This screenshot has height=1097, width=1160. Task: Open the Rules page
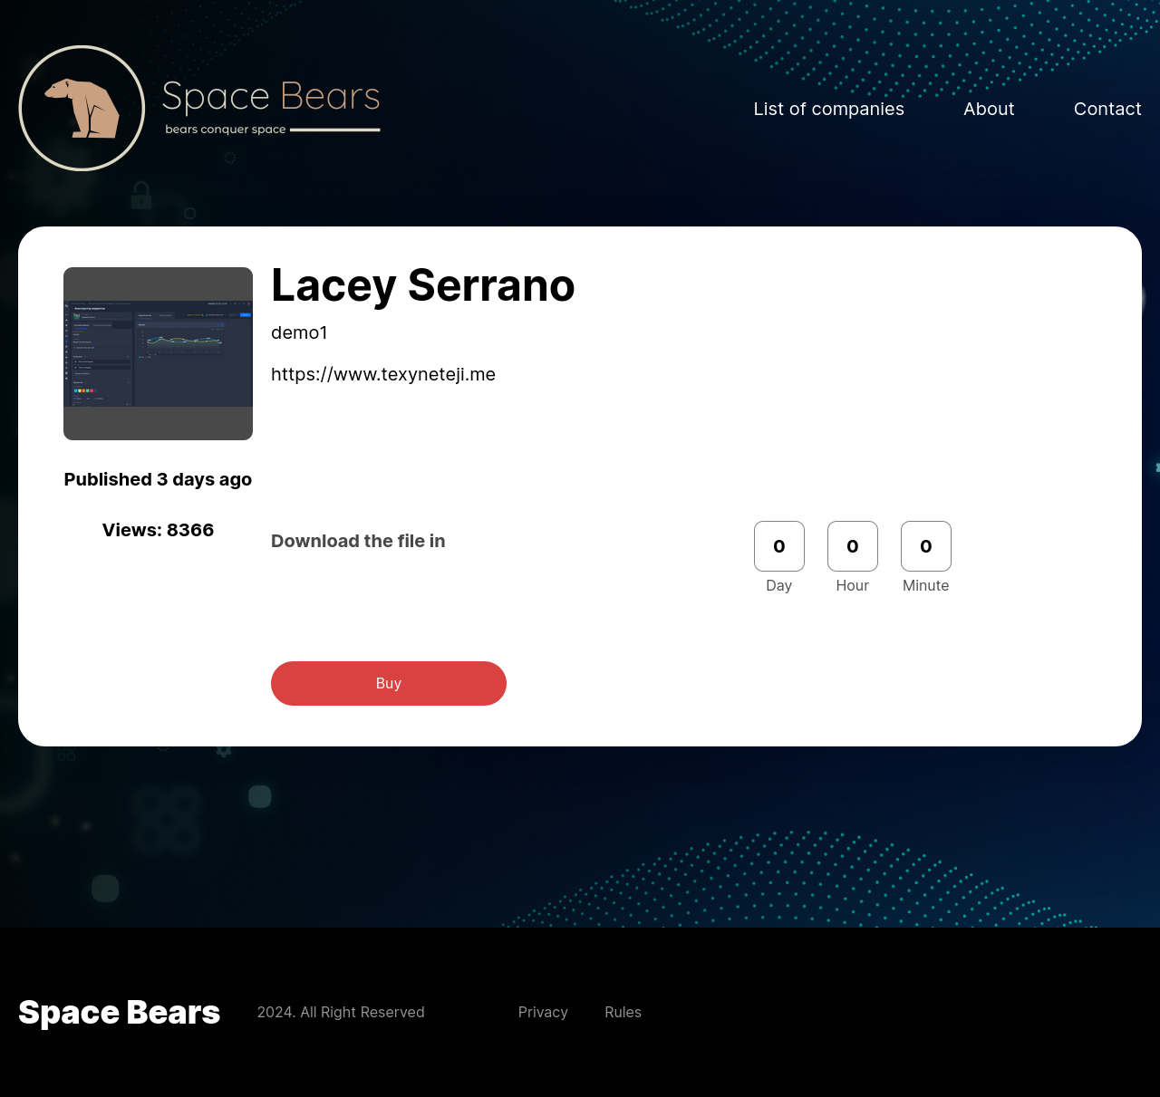(x=623, y=1012)
